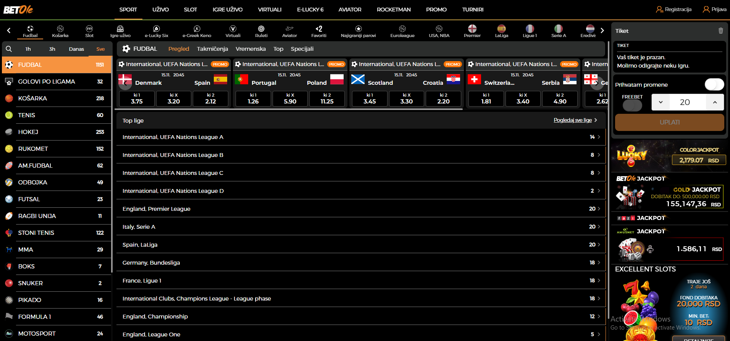Toggle Prihvatam promene switch
This screenshot has height=341, width=730.
(x=714, y=84)
